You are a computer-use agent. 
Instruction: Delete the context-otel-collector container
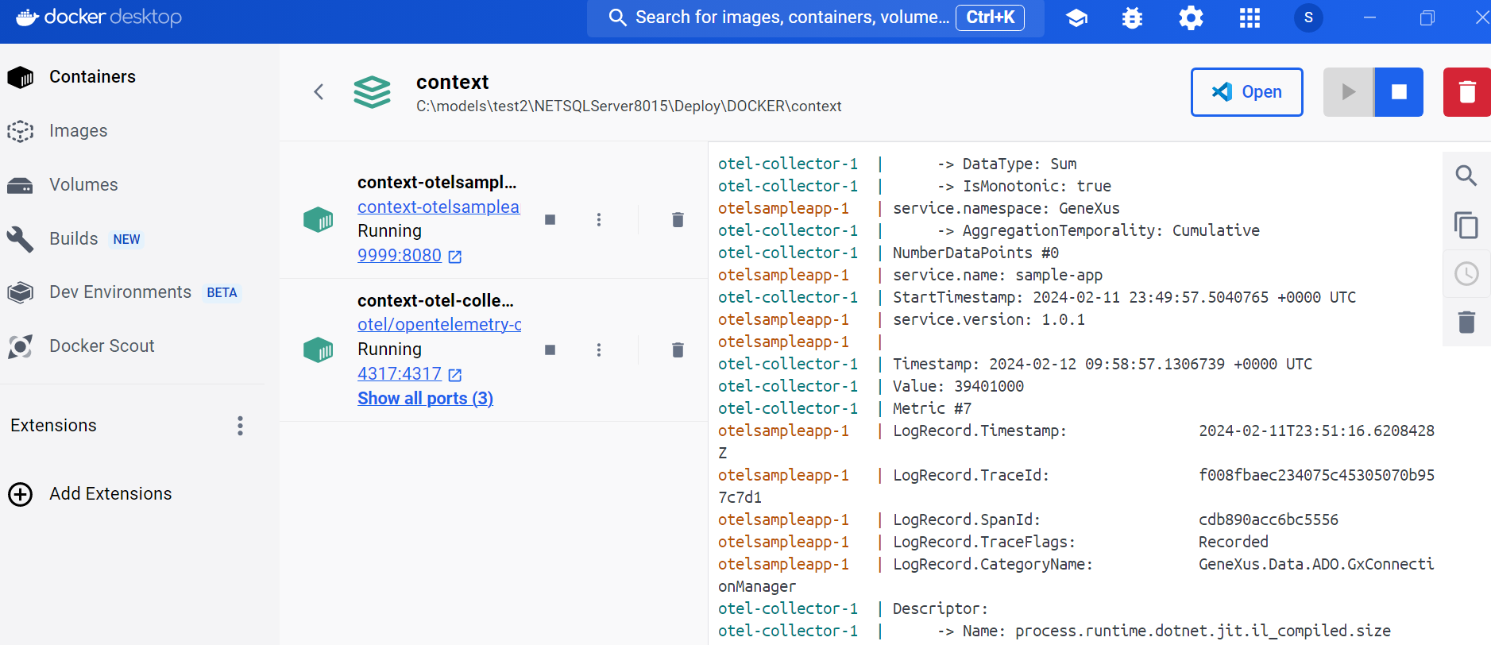click(678, 350)
